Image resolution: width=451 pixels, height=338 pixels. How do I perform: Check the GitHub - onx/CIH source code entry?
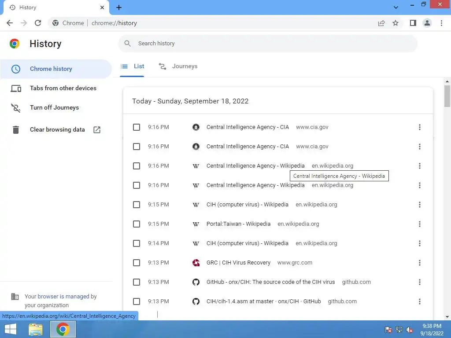[x=137, y=282]
